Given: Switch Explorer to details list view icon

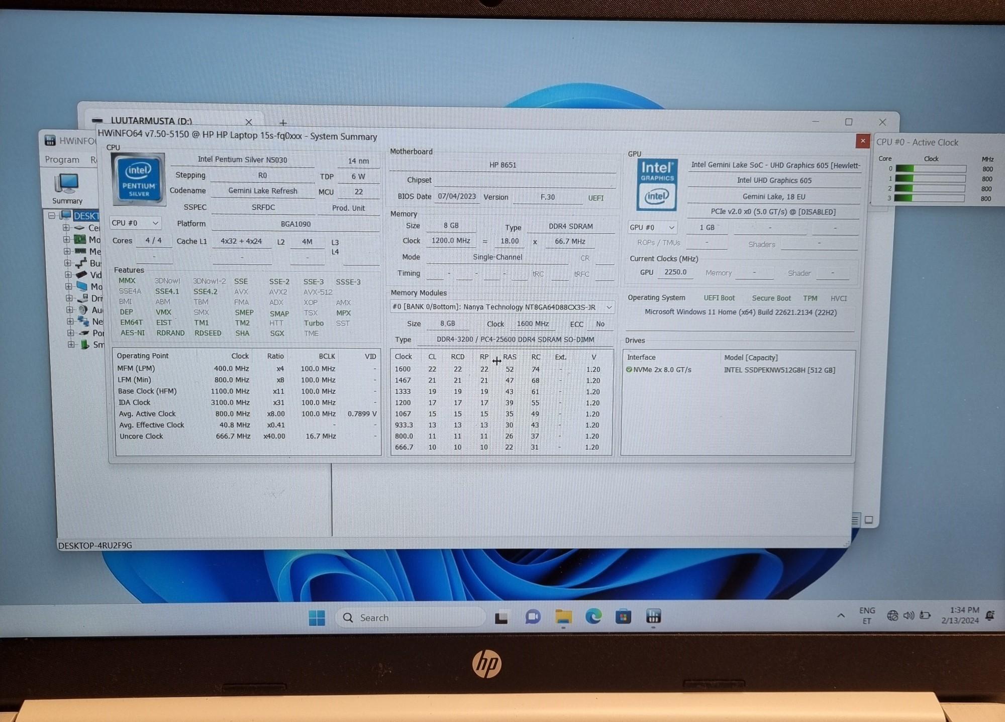Looking at the screenshot, I should click(x=855, y=520).
